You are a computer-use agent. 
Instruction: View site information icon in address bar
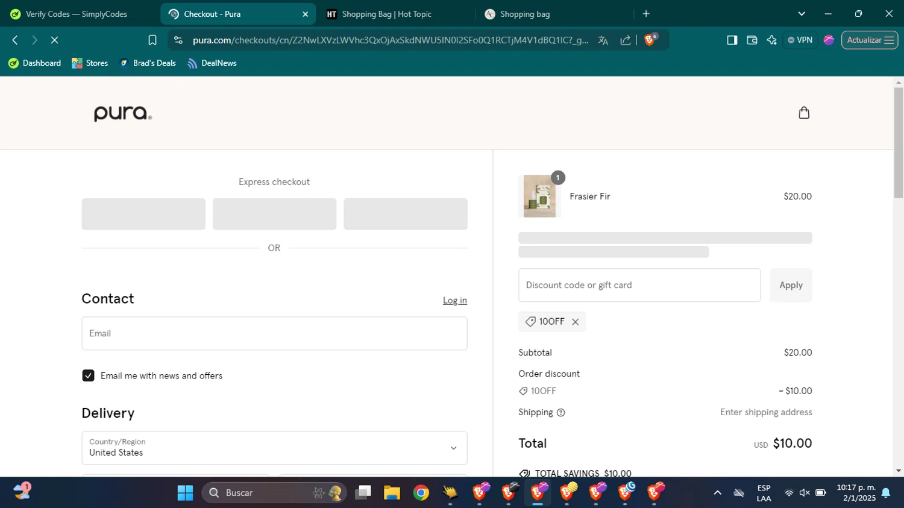pos(178,40)
